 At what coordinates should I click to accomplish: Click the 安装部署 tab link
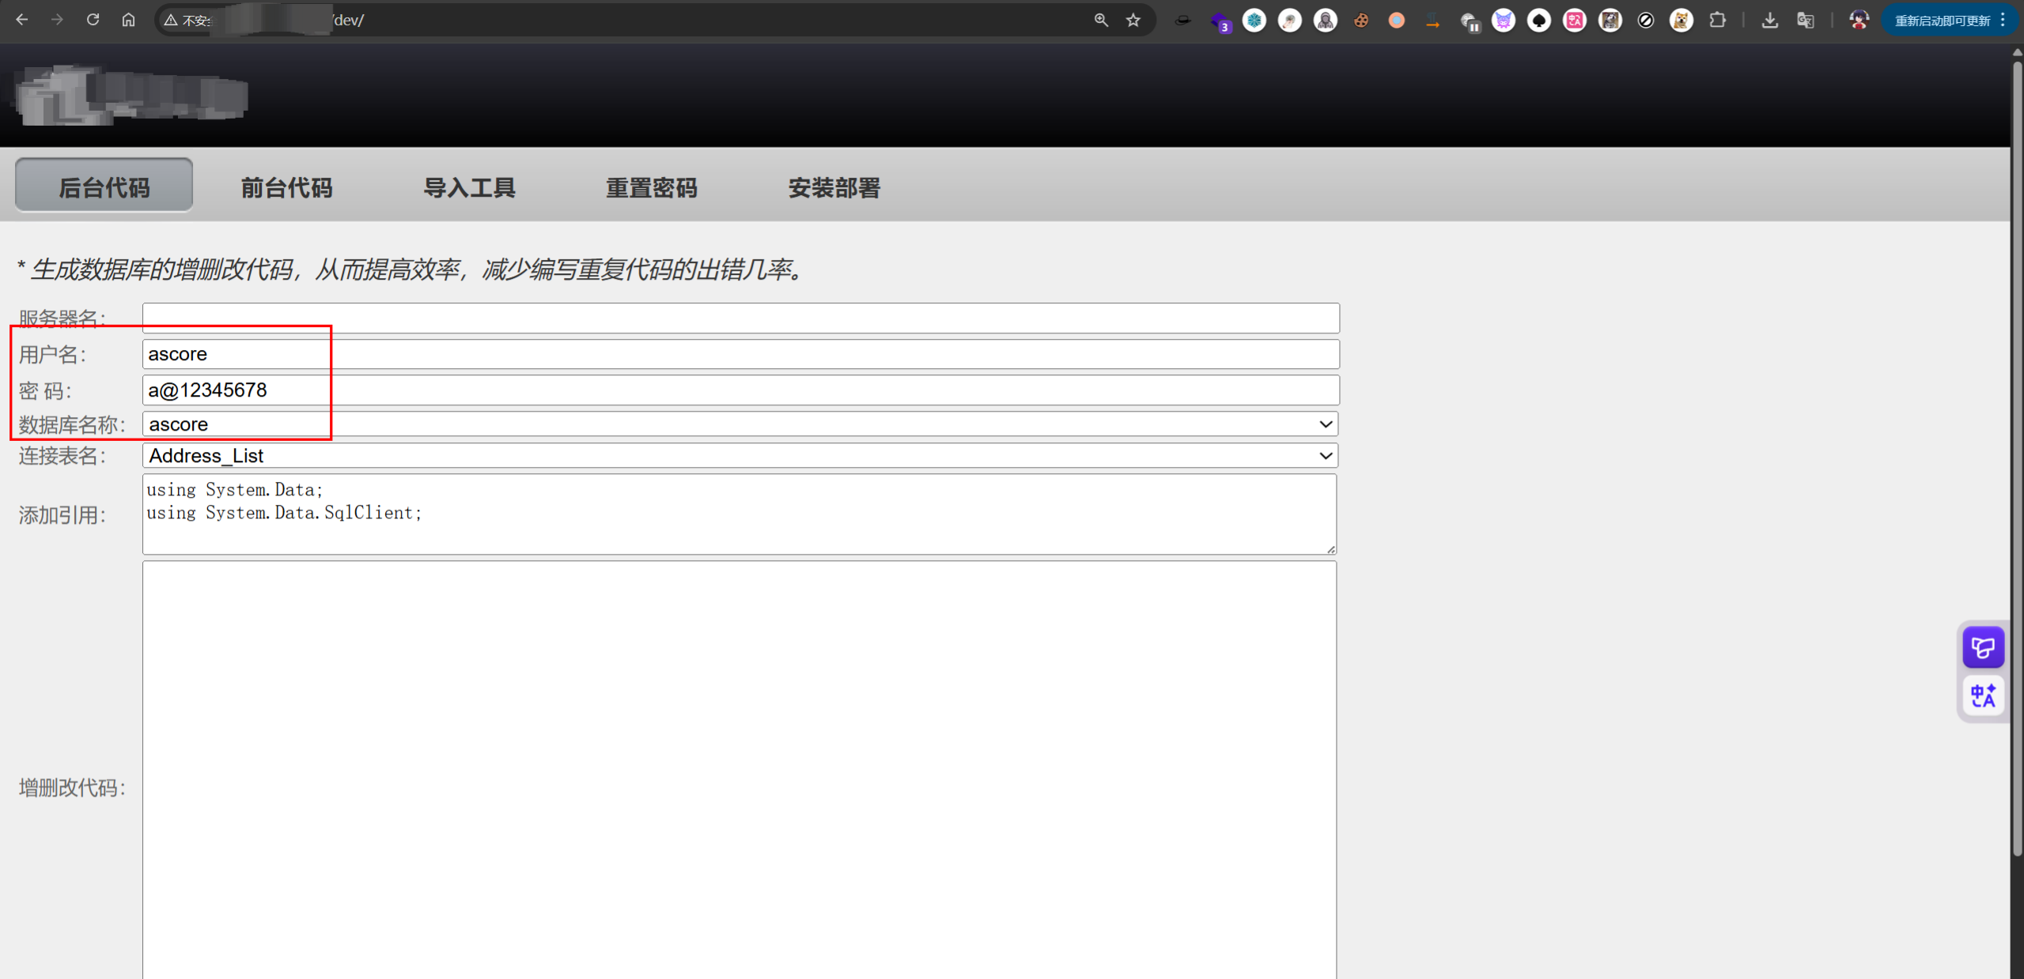pos(834,188)
